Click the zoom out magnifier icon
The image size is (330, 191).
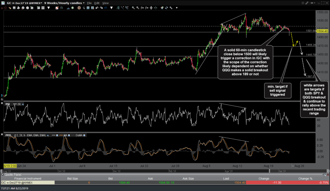137,8
